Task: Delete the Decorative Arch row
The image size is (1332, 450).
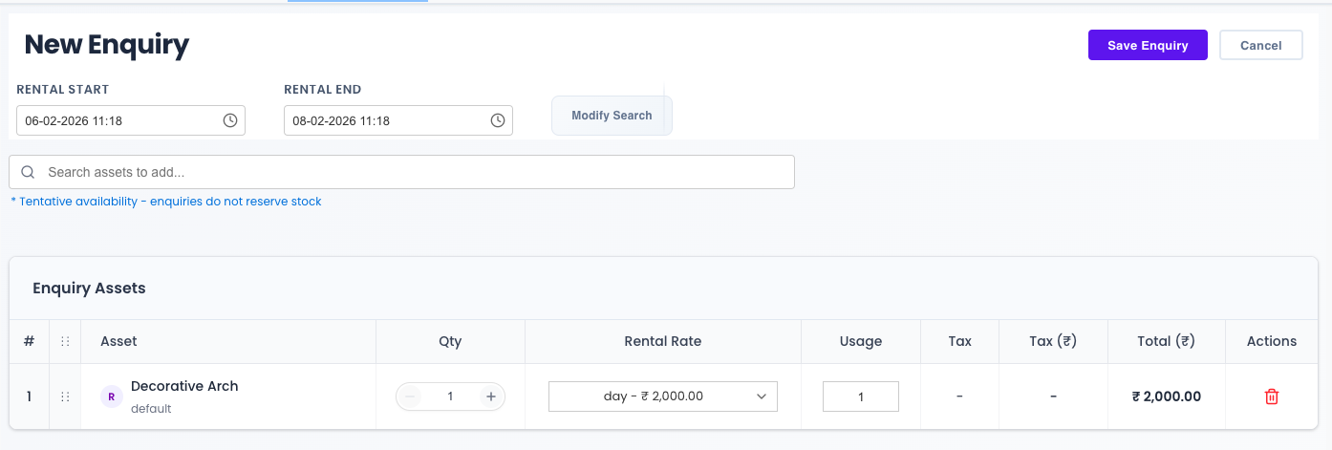Action: click(1272, 396)
